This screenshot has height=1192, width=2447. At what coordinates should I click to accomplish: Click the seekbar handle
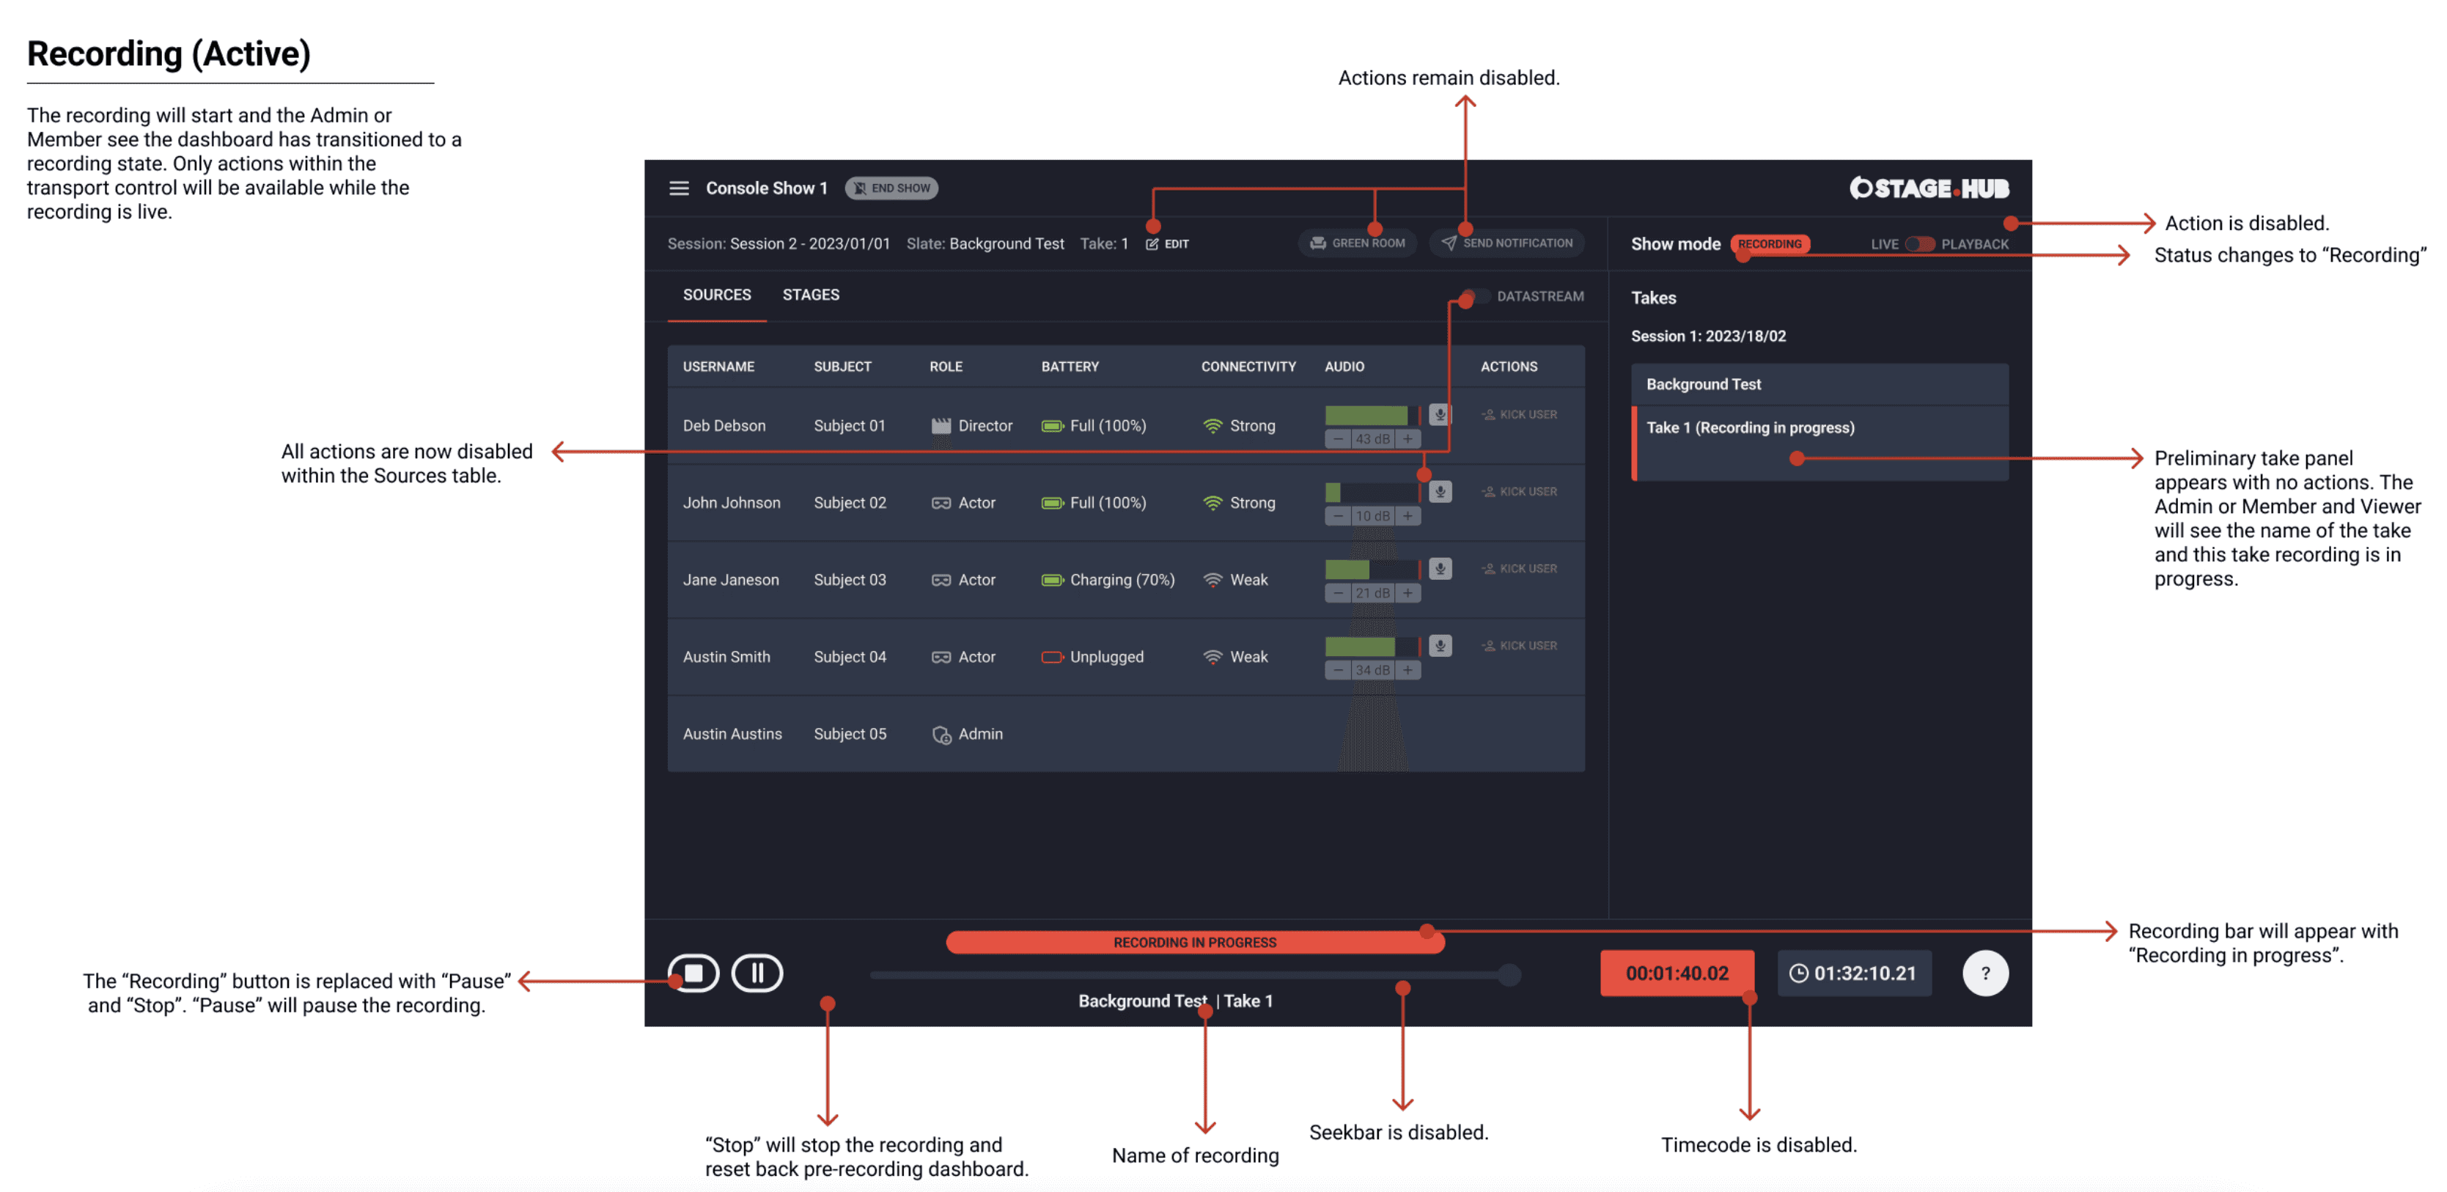(1509, 974)
